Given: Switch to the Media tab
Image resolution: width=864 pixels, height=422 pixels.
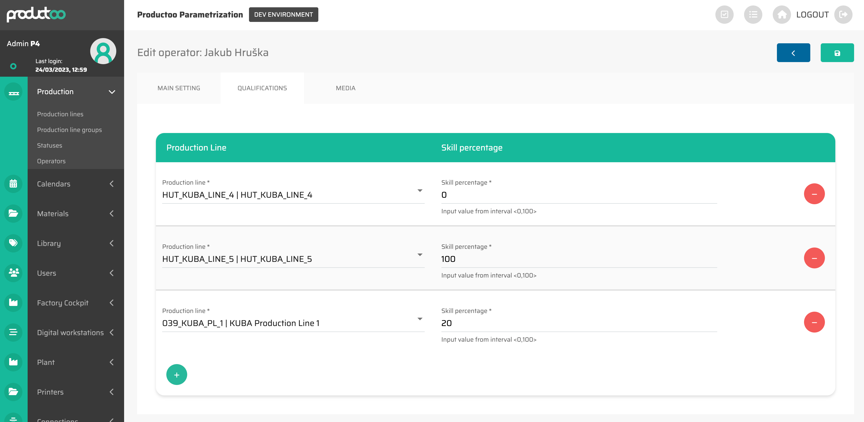Looking at the screenshot, I should point(345,88).
